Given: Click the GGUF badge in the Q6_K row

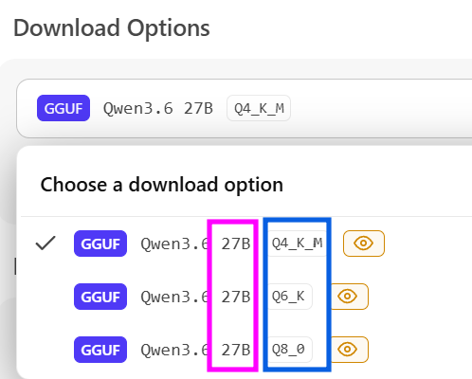Looking at the screenshot, I should click(100, 297).
